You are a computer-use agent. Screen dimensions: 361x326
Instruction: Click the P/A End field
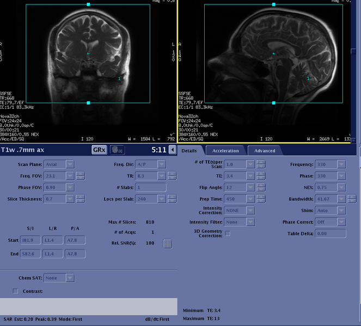point(75,254)
